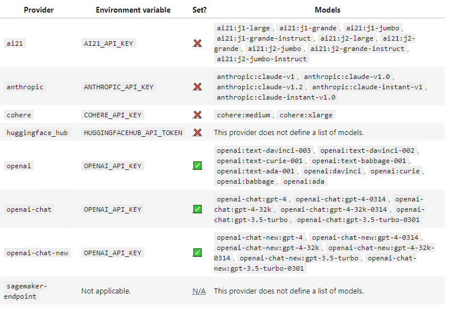Click the red X beside ANTHROPIC_API_KEY
This screenshot has width=459, height=309.
coord(197,87)
